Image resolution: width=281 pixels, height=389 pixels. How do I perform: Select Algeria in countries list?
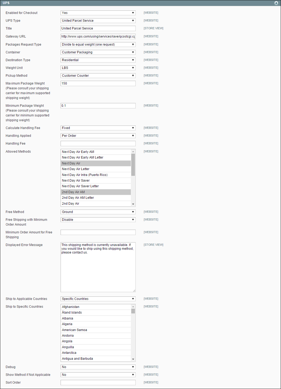(96, 324)
